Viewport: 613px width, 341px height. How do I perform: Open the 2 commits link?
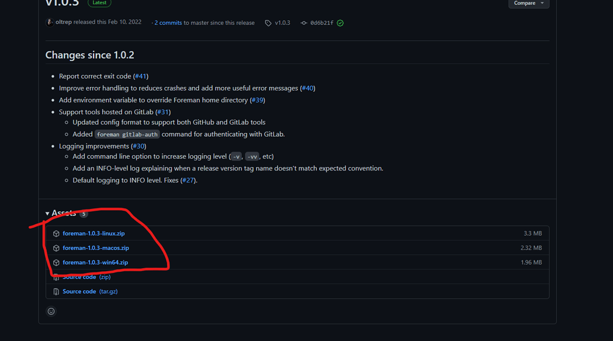coord(168,22)
